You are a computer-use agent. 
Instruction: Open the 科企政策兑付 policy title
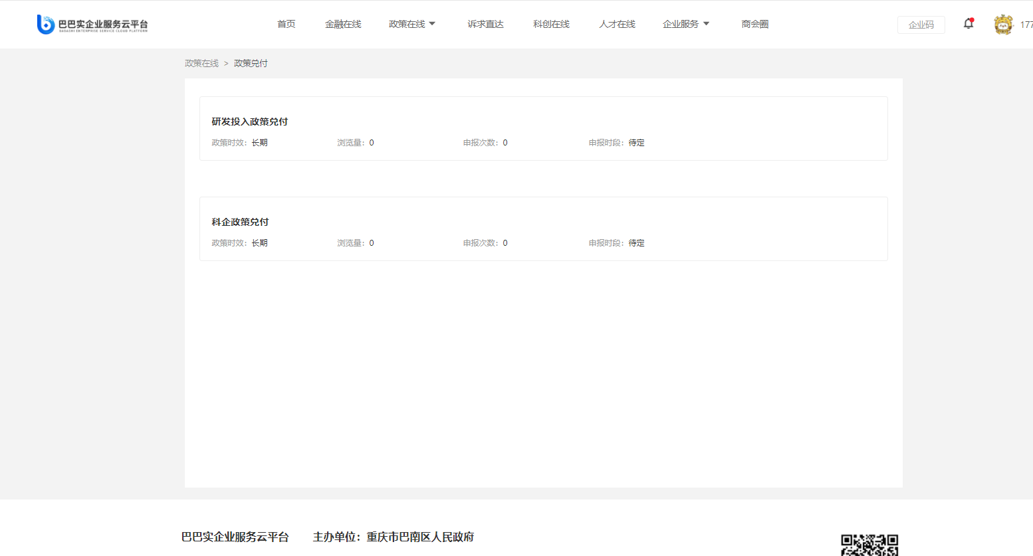(240, 222)
